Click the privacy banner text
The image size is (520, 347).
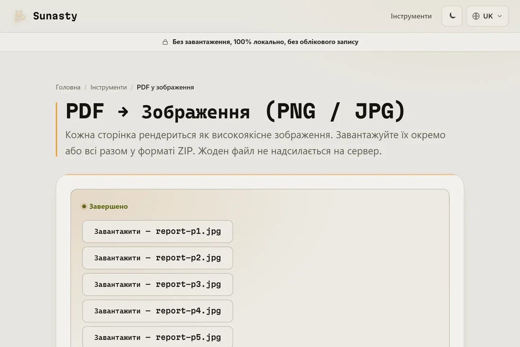tap(265, 42)
